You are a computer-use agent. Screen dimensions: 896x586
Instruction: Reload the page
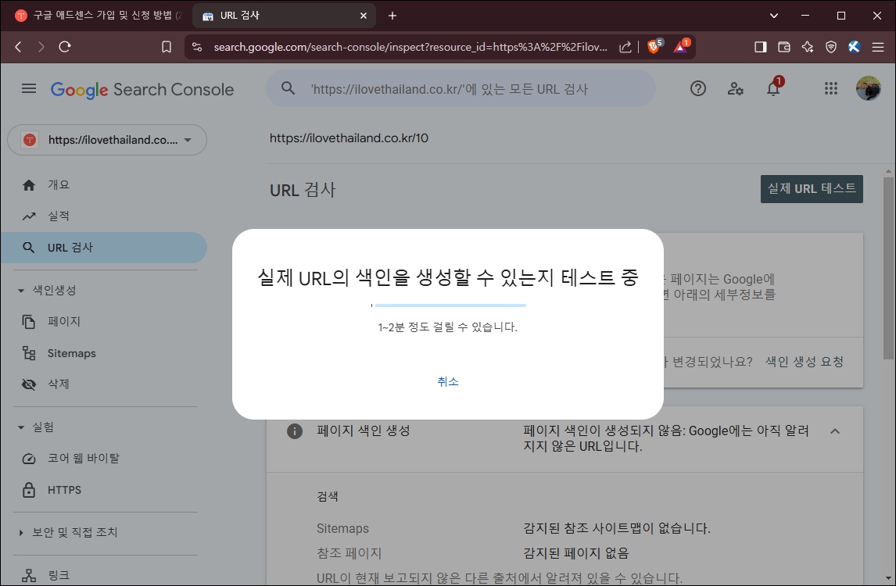point(65,47)
